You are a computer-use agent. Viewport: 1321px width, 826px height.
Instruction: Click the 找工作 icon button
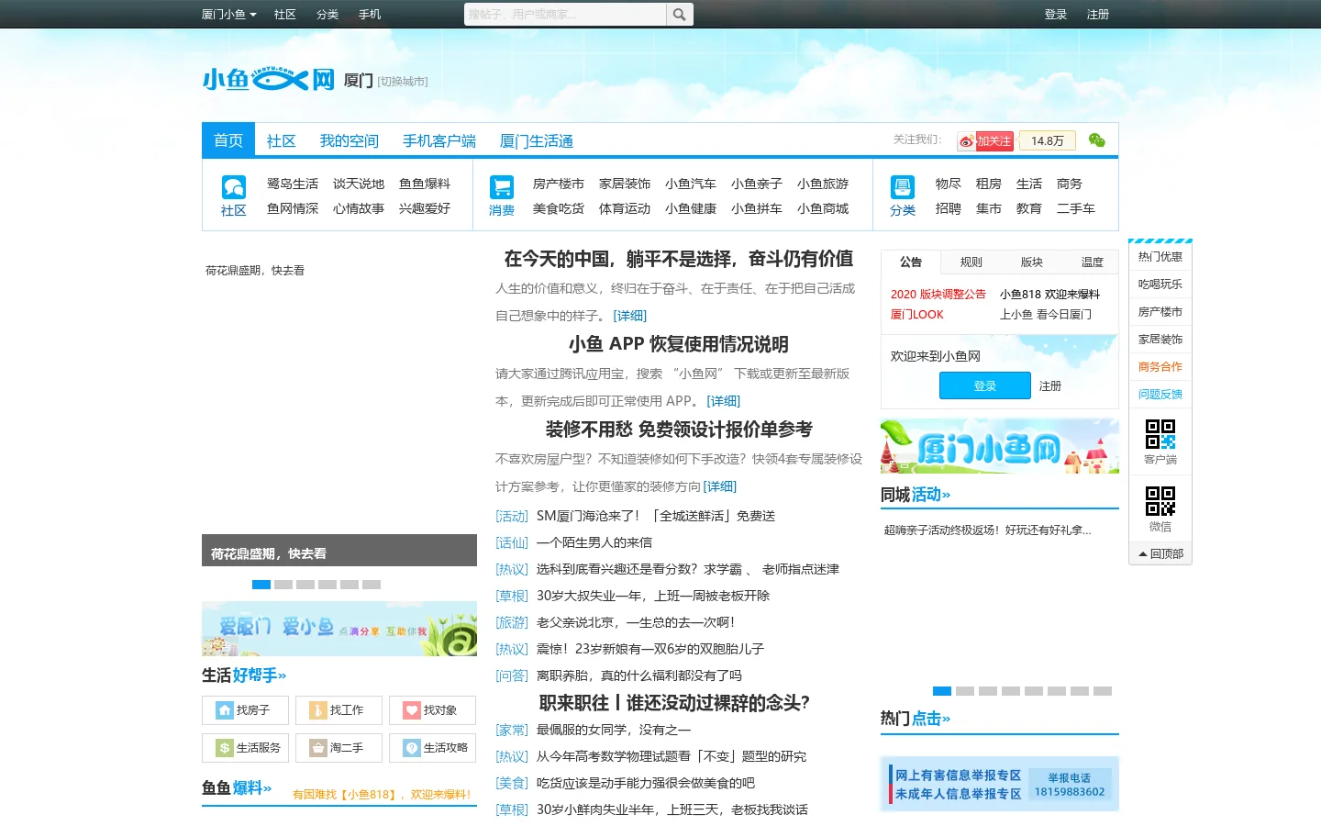339,710
